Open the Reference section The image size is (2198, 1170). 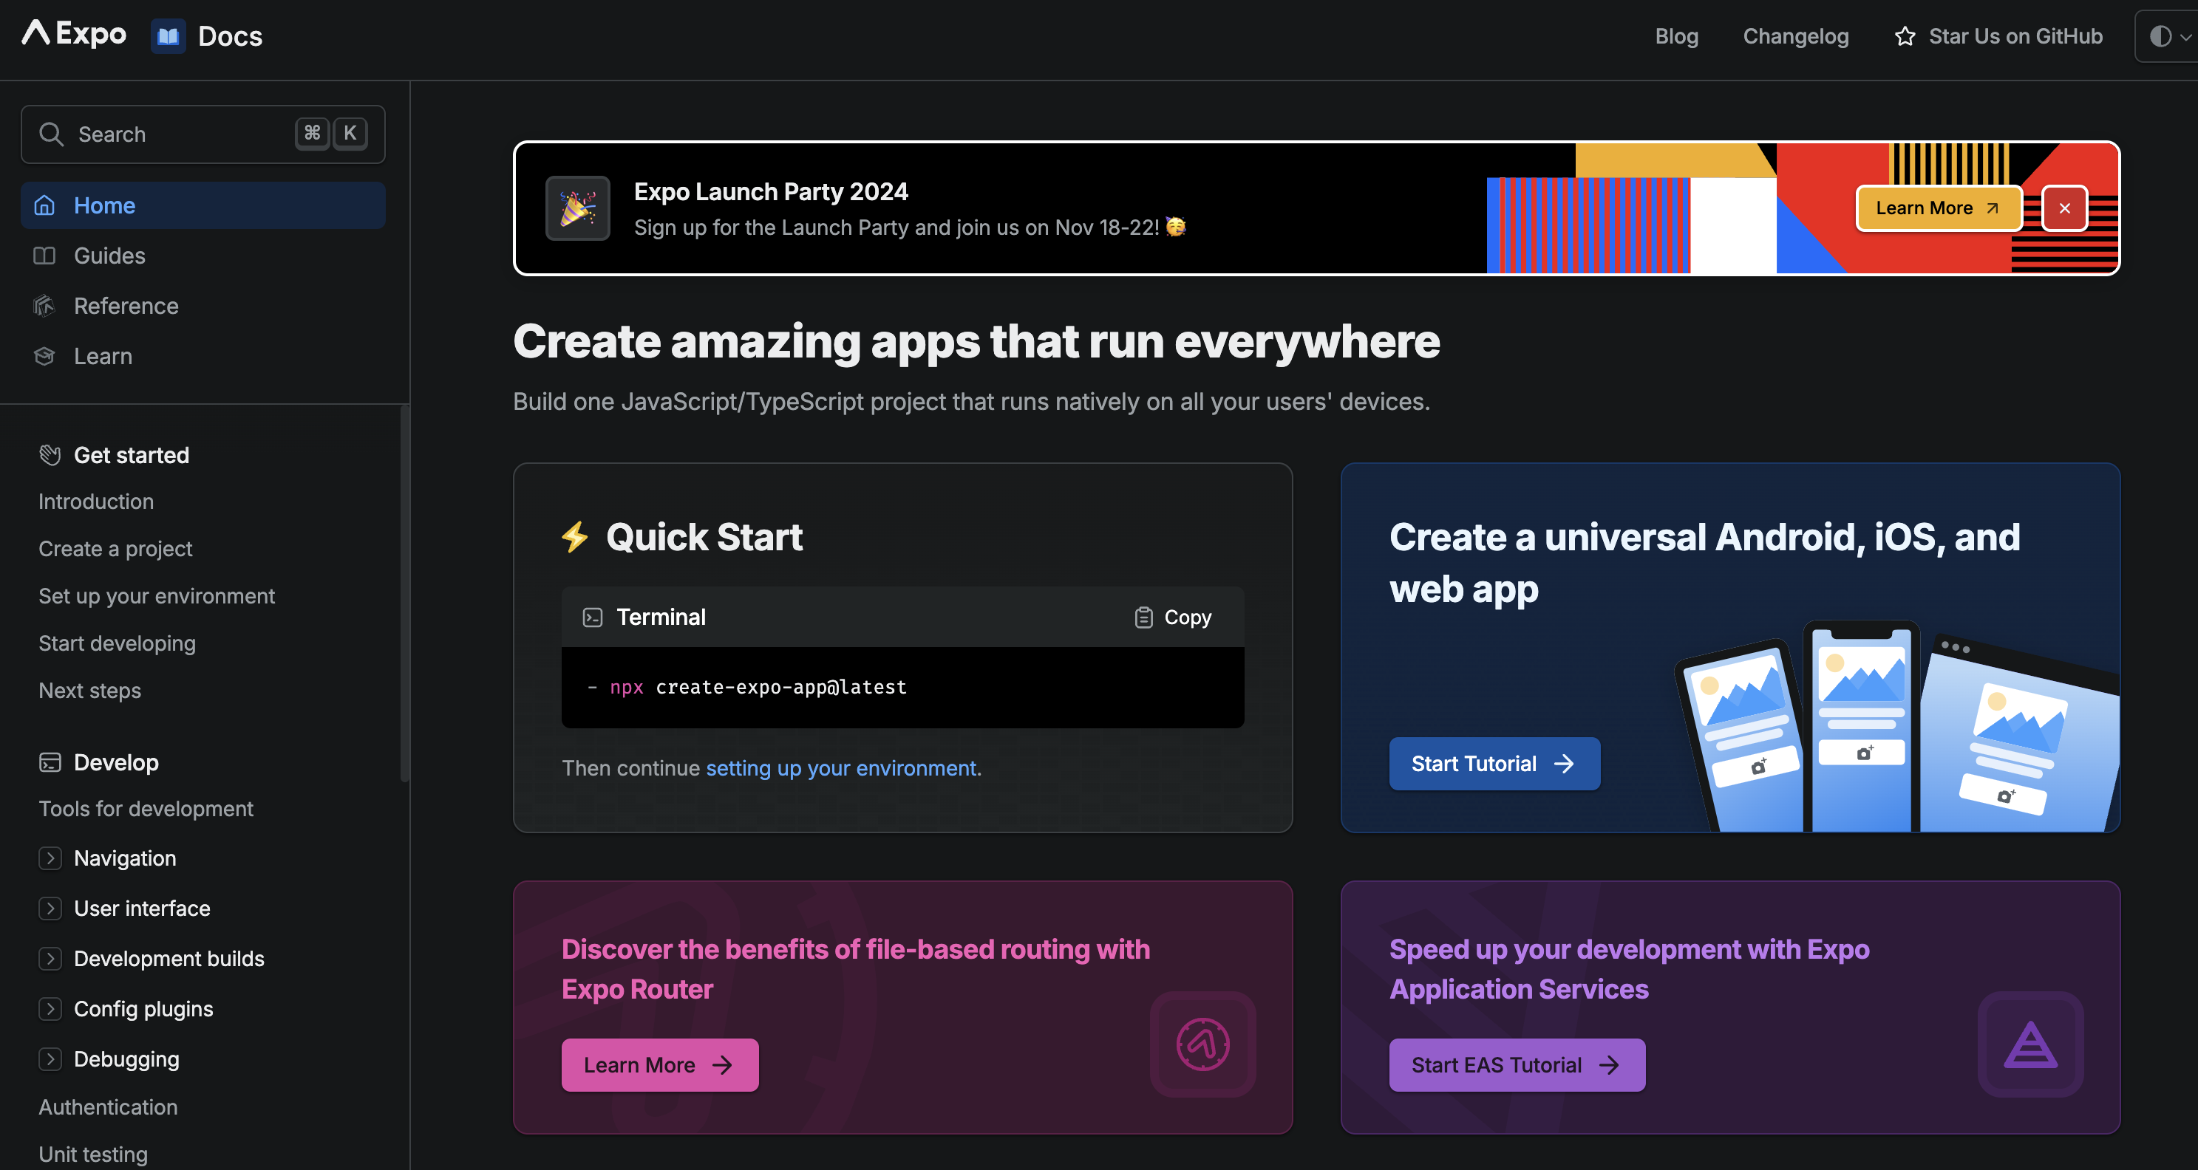(126, 306)
